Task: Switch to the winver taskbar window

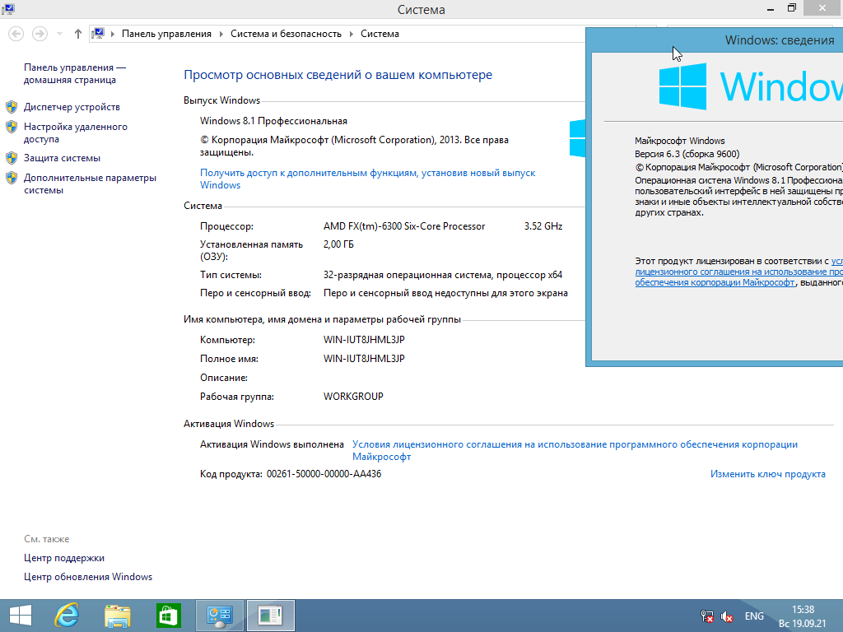Action: tap(270, 616)
